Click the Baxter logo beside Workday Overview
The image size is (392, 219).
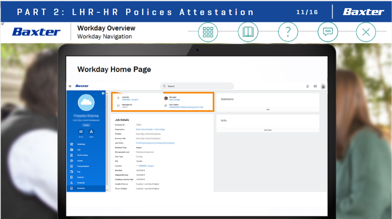(x=37, y=32)
